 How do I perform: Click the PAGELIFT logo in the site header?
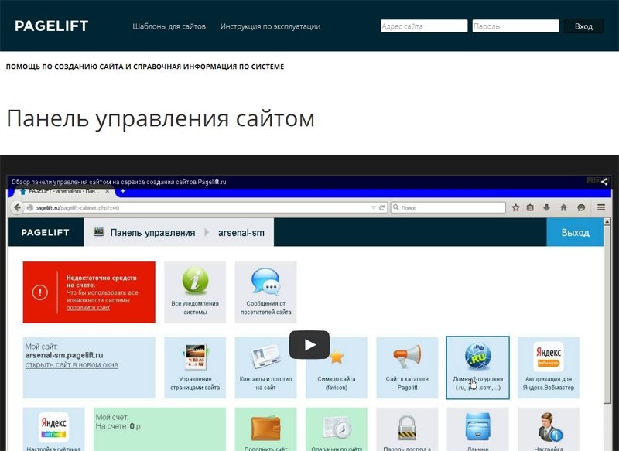coord(51,26)
